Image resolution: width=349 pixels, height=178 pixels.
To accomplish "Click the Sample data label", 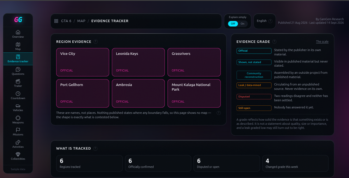I will pyautogui.click(x=18, y=169).
